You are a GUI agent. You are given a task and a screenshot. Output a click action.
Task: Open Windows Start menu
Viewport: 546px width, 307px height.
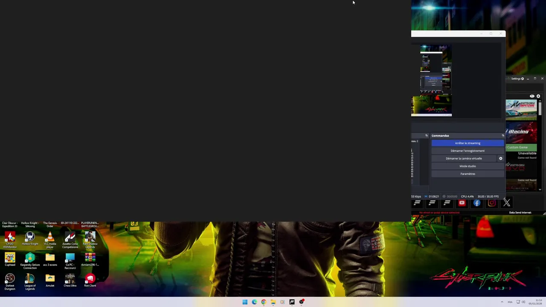(x=245, y=302)
